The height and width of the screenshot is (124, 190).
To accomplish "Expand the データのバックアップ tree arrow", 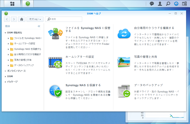I will pyautogui.click(x=8, y=66).
